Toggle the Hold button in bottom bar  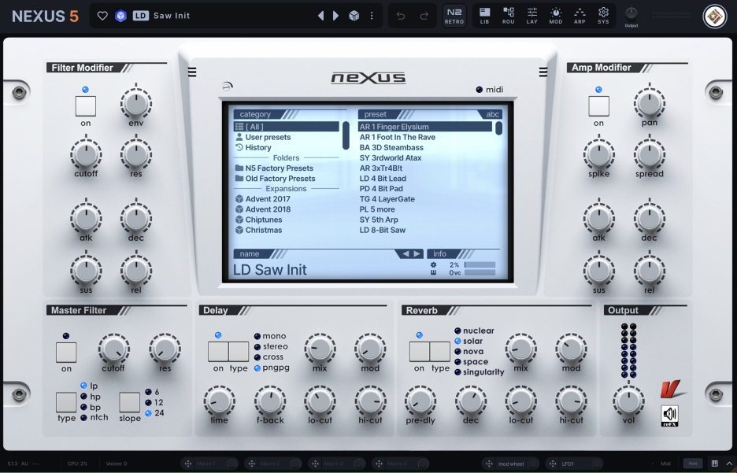coord(693,464)
